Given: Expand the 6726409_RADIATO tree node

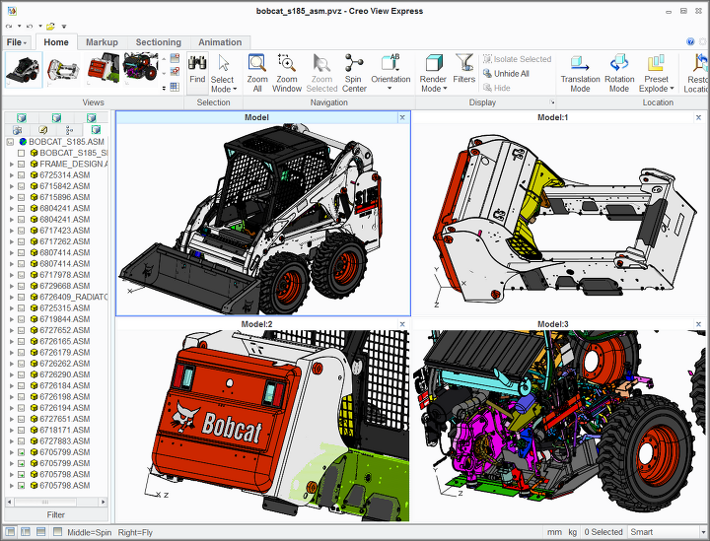Looking at the screenshot, I should [x=12, y=298].
